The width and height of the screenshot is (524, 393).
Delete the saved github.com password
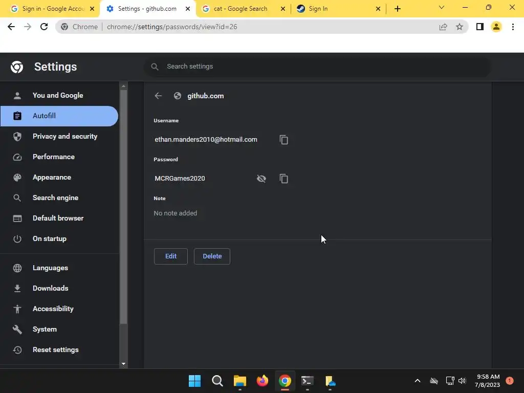(x=212, y=256)
